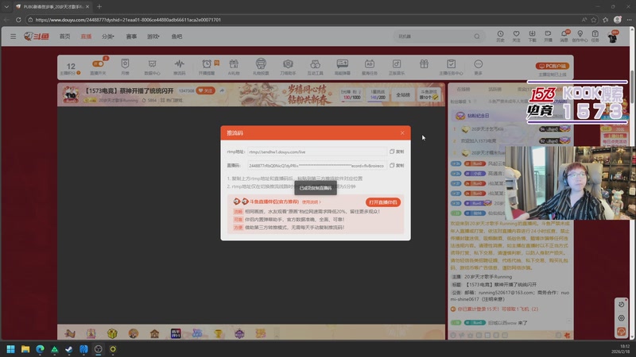Click the share arrow beside 关注

222,90
